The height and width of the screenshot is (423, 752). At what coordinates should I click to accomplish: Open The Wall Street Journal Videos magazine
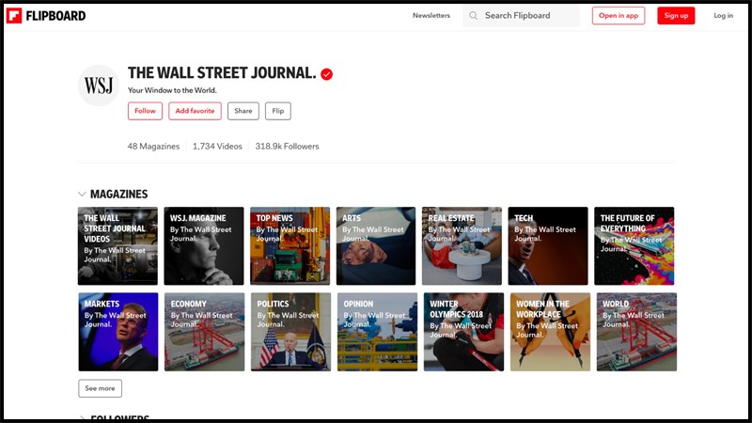click(118, 246)
